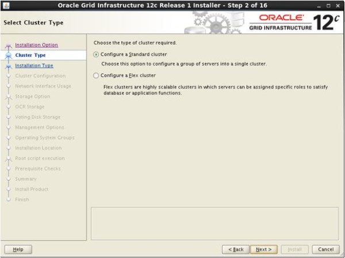Click the Installation Location step label
Viewport: 345px width, 258px height.
click(39, 148)
